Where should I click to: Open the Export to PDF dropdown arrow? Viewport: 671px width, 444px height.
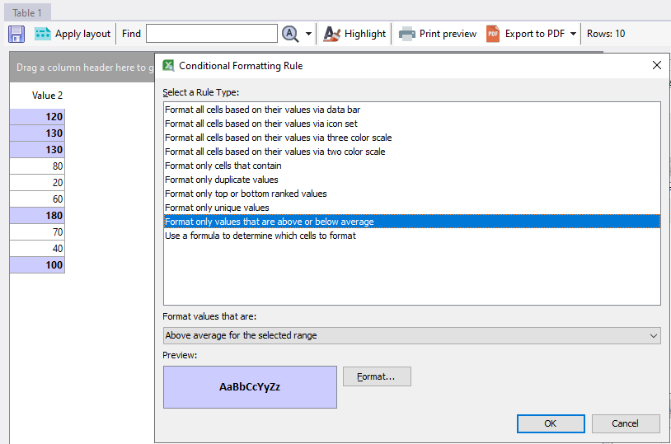[x=573, y=34]
